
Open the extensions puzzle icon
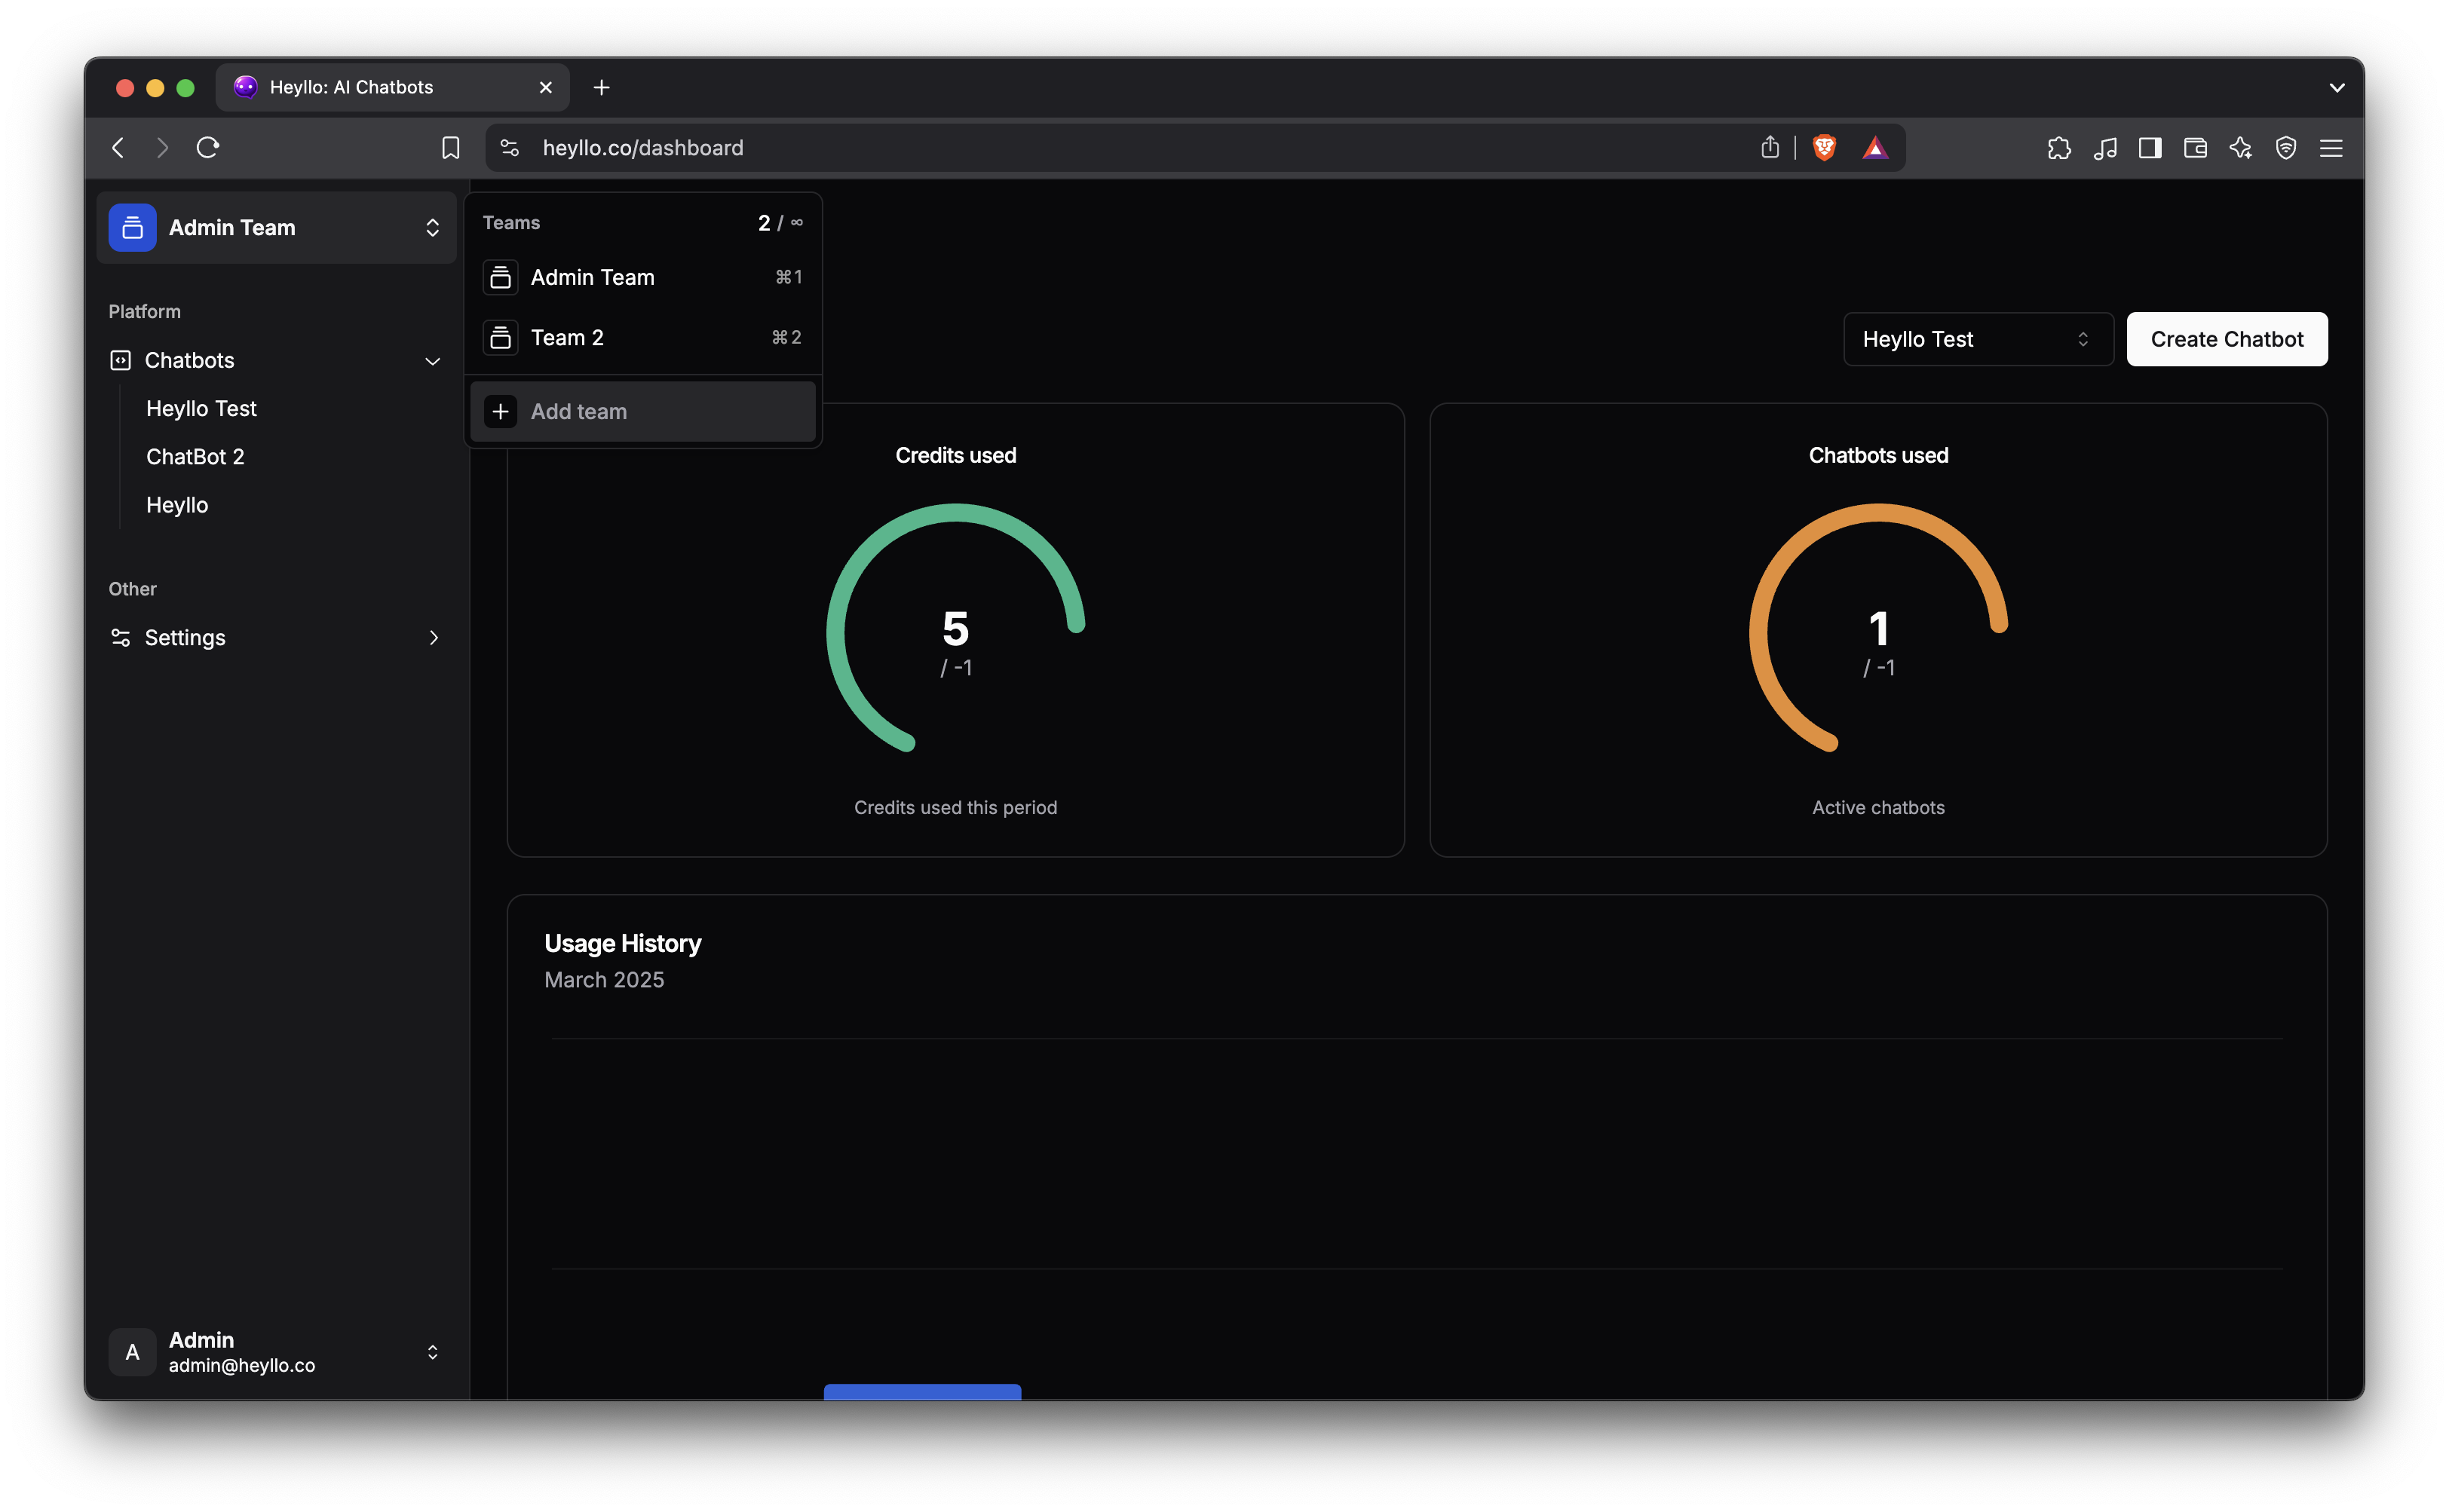[2059, 148]
